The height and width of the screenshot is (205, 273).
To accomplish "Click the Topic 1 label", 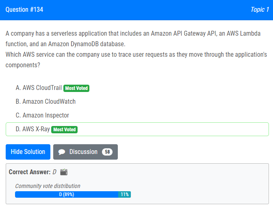I will [x=260, y=10].
